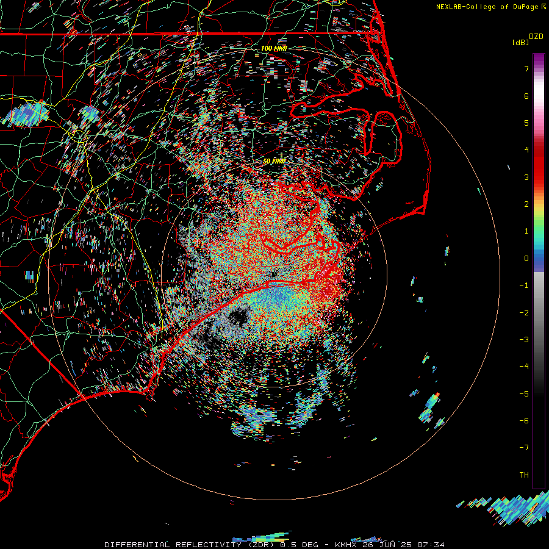Click the 6 value on color scale

point(526,96)
